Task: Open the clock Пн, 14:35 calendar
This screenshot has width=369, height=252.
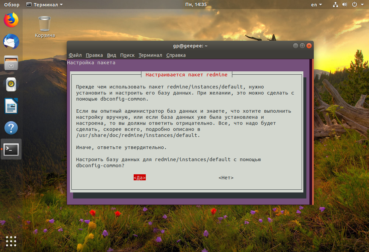Action: pos(196,4)
